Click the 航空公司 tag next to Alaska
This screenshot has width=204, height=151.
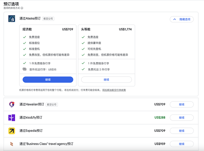pyautogui.click(x=48, y=19)
